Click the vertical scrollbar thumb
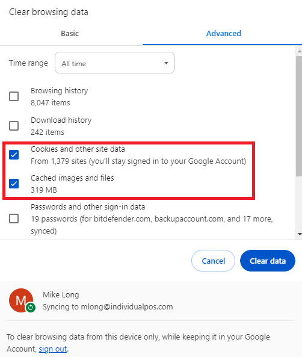Image resolution: width=302 pixels, height=357 pixels. pos(300,116)
